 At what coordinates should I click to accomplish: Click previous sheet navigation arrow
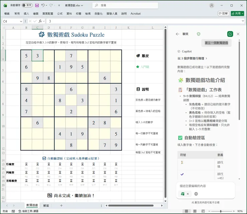pos(7,205)
